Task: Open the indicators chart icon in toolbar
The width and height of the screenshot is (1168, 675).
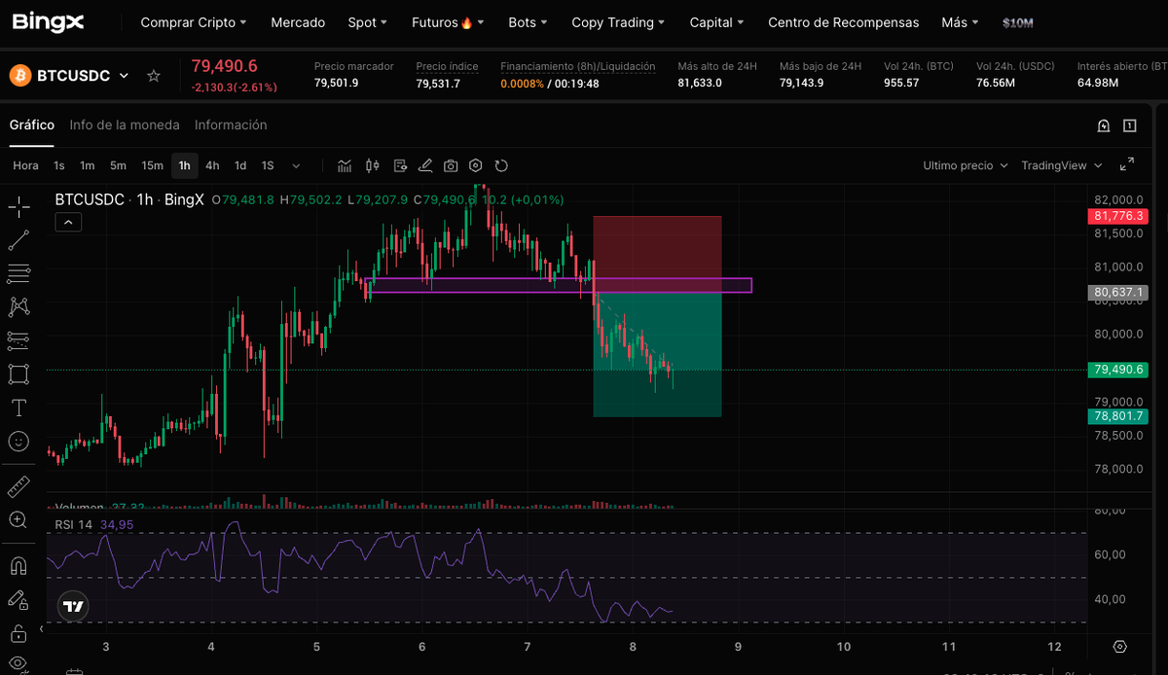Action: point(345,165)
